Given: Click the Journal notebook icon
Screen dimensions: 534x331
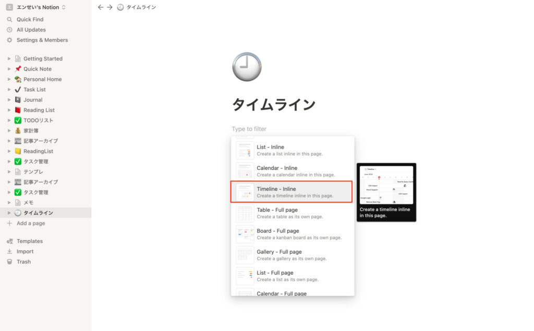Looking at the screenshot, I should 18,100.
